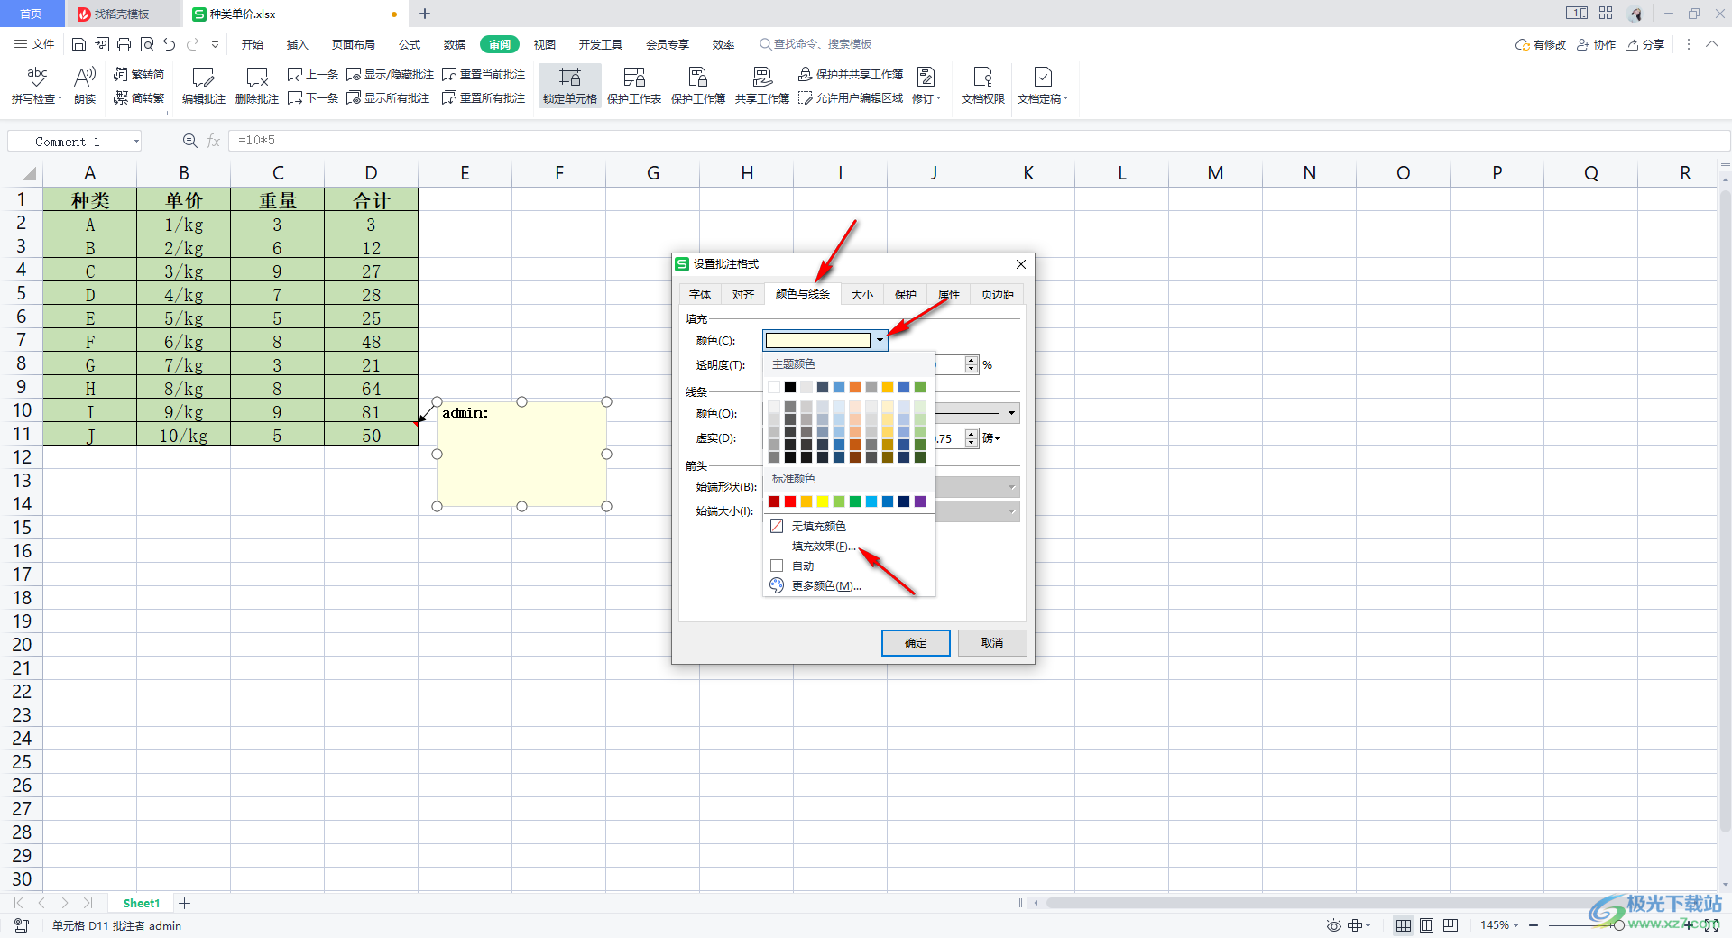Toggle show/hide comment (显示/隐藏批注)
Viewport: 1732px width, 938px height.
click(x=391, y=74)
